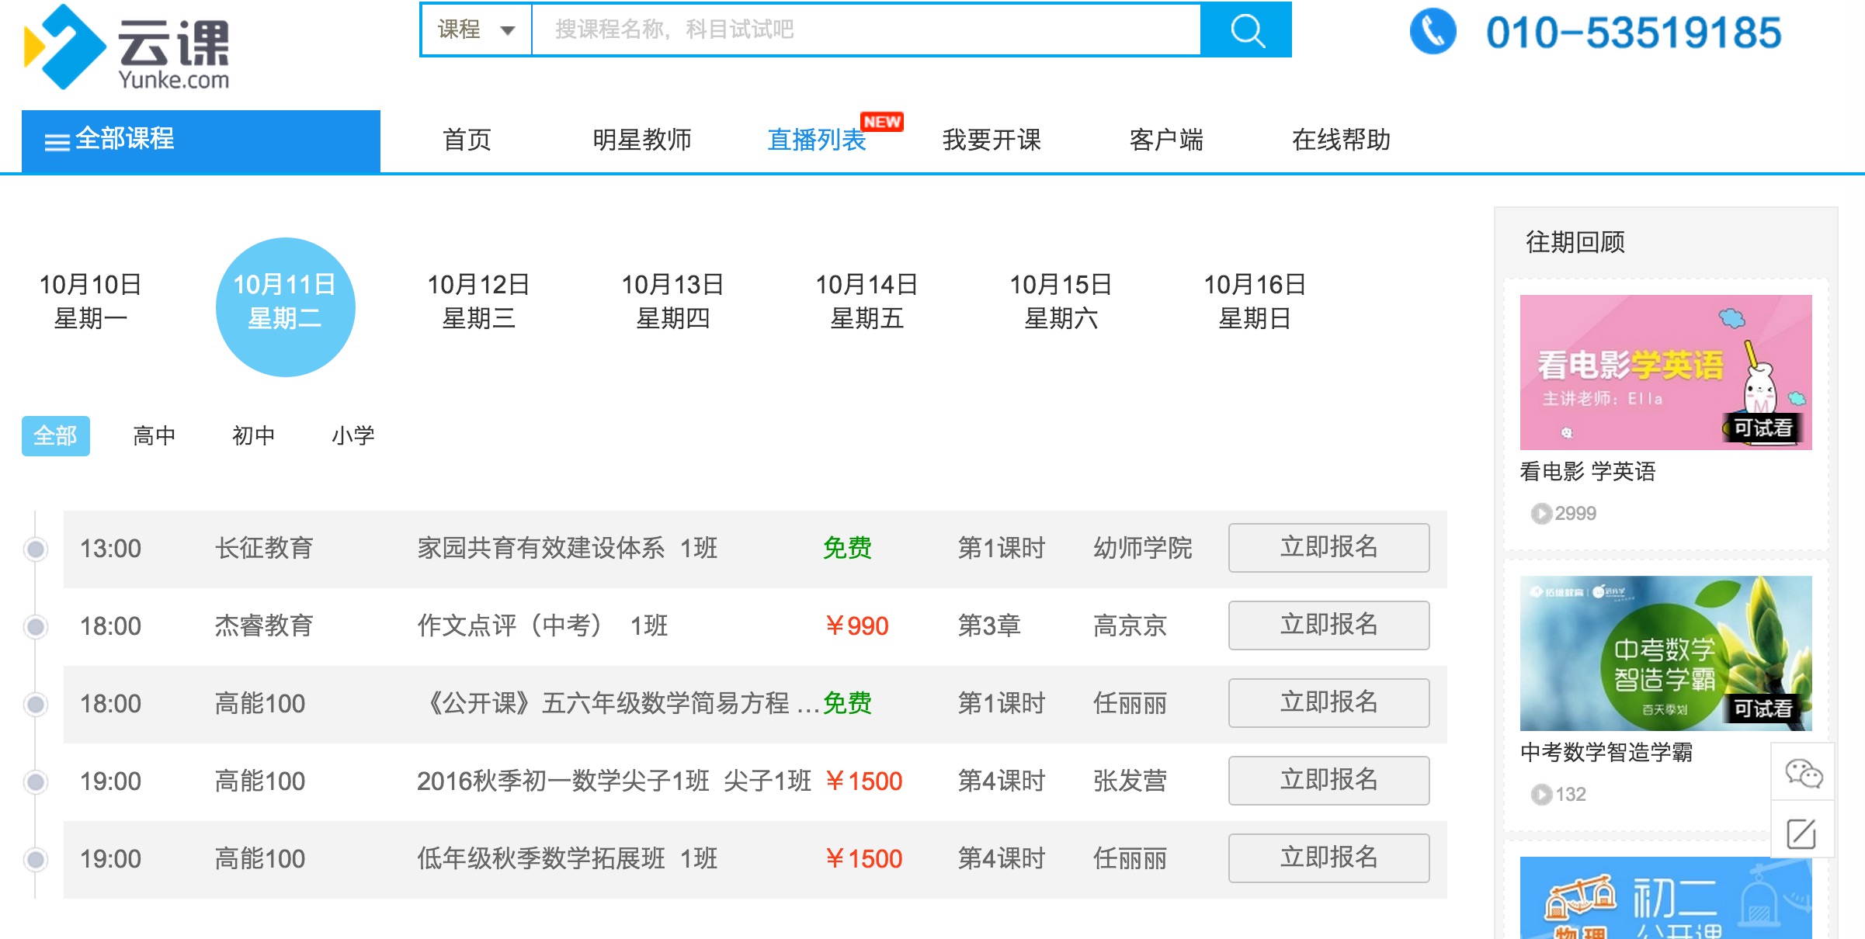The width and height of the screenshot is (1865, 939).
Task: Select the 10月12日 星期三 date
Action: 478,302
